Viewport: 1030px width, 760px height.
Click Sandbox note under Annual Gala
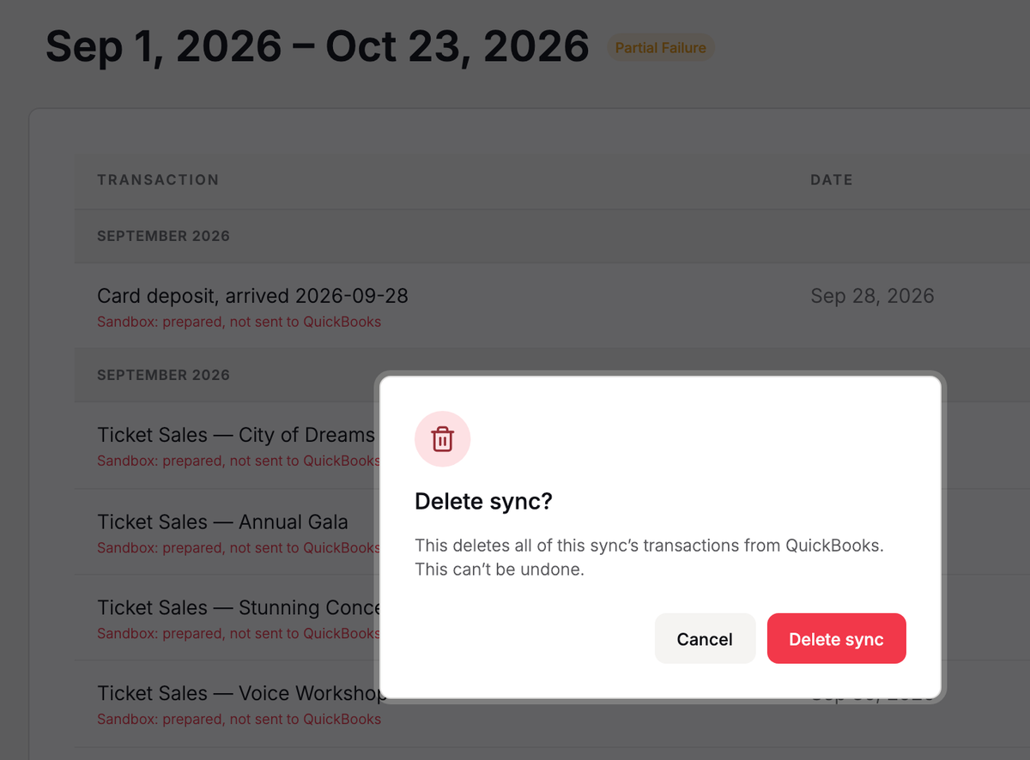click(x=239, y=548)
